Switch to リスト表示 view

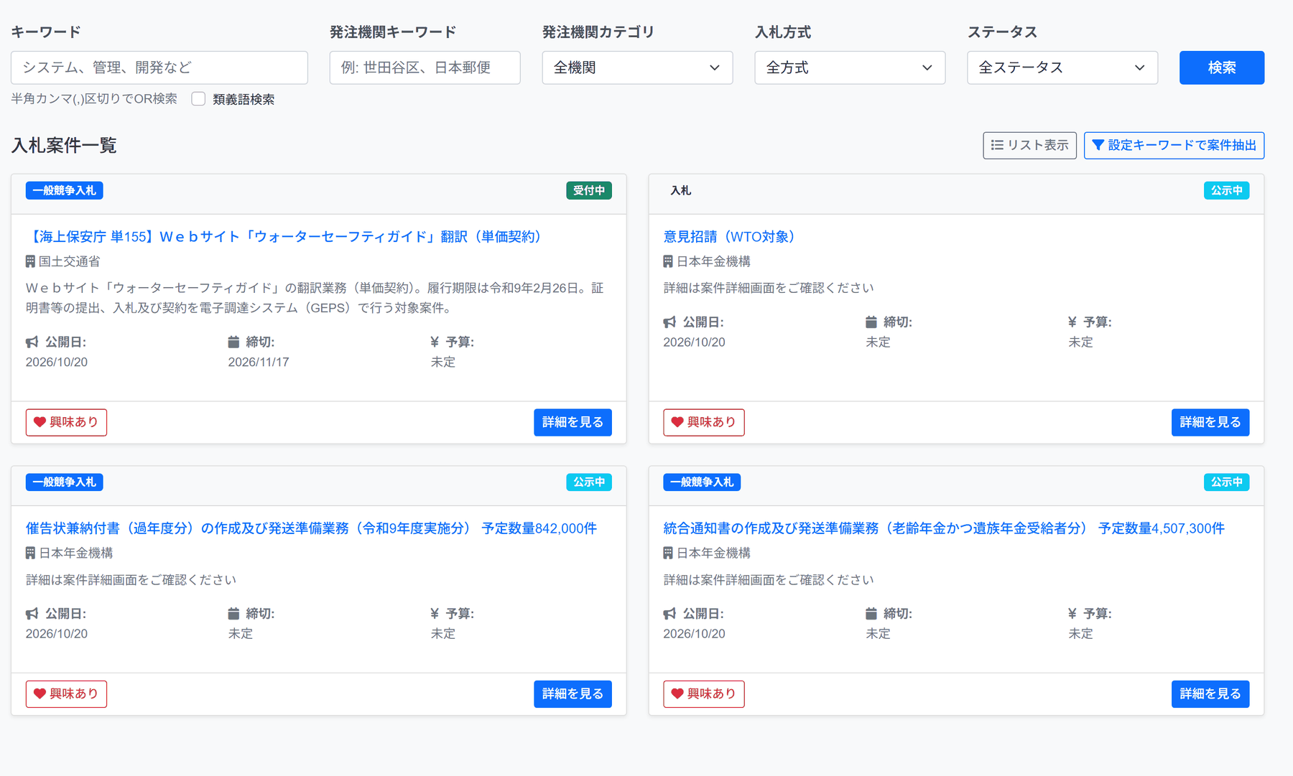[1029, 146]
